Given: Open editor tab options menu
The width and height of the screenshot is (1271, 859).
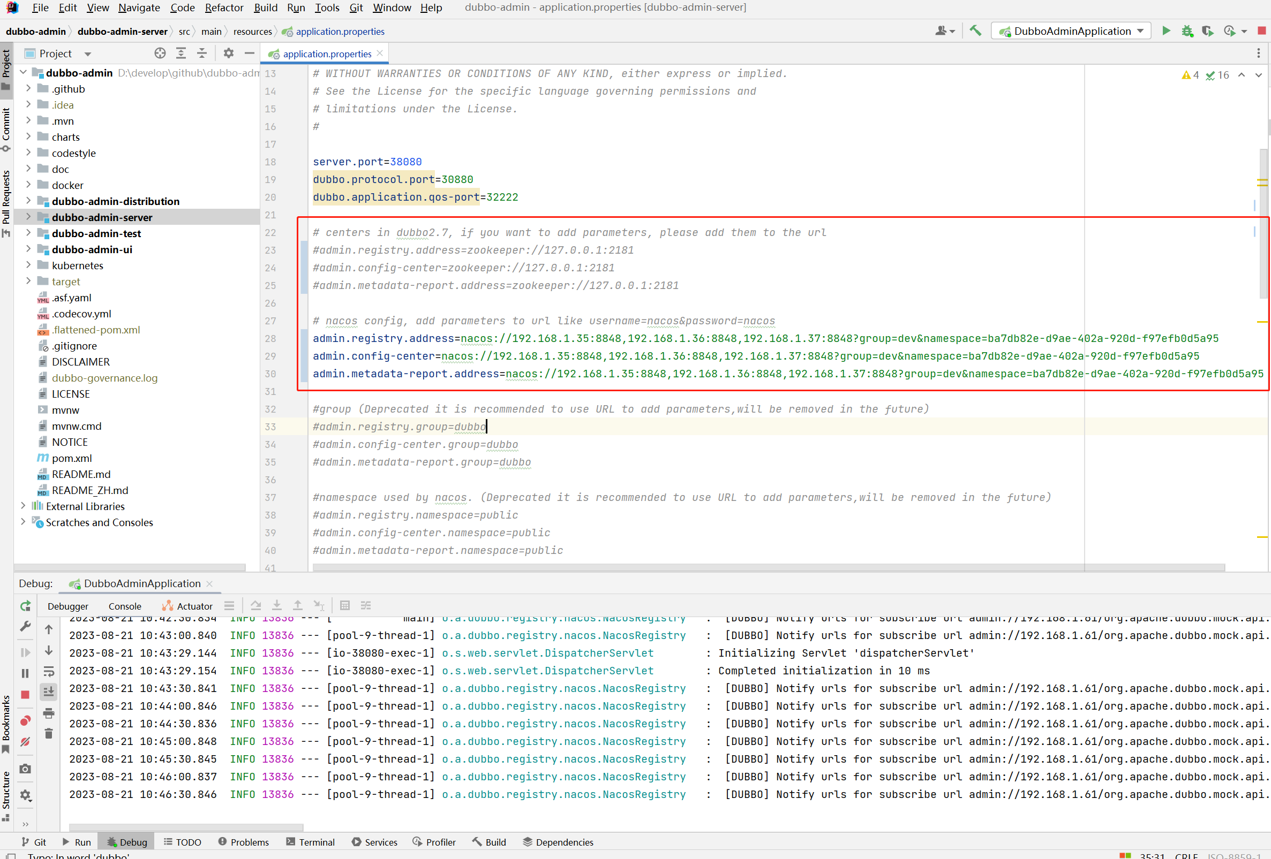Looking at the screenshot, I should 1259,53.
